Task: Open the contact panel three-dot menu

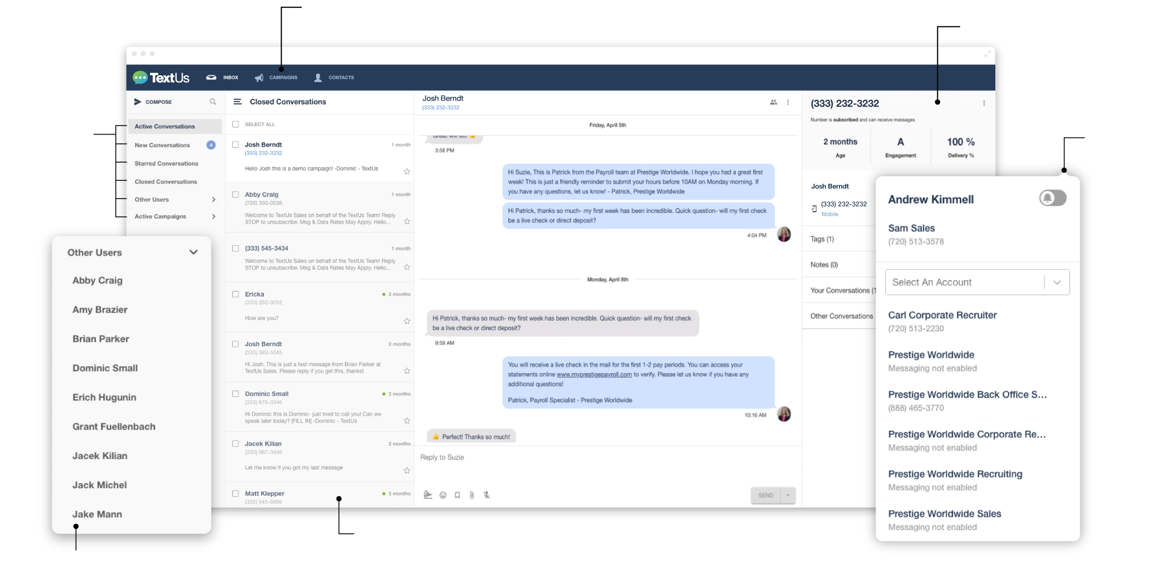Action: [x=984, y=103]
